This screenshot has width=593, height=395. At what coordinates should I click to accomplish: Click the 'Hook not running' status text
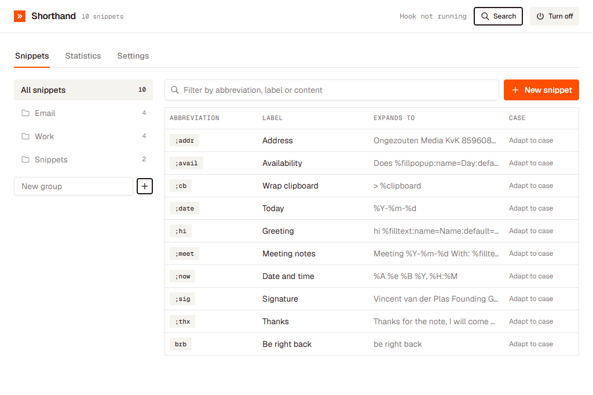(x=433, y=16)
